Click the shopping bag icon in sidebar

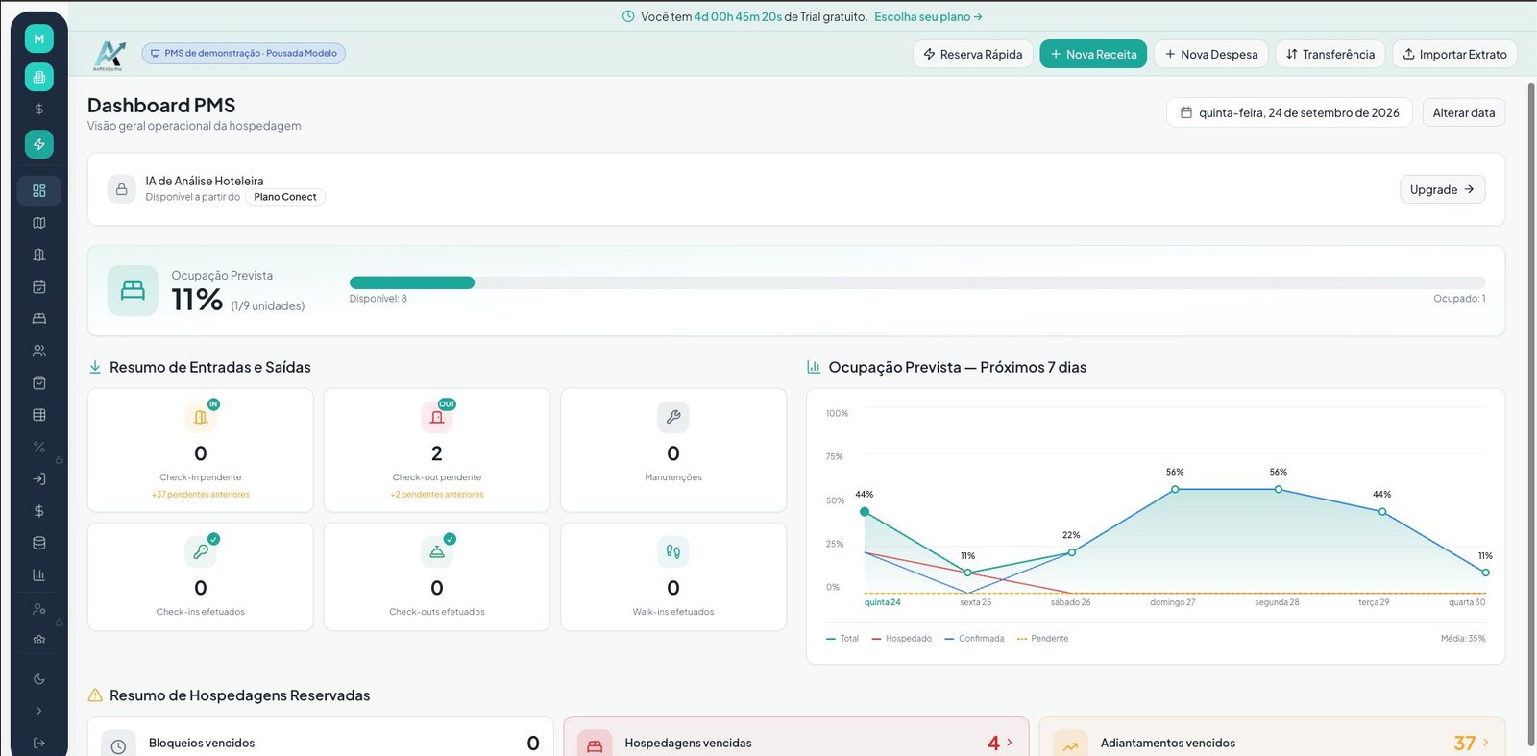[39, 382]
